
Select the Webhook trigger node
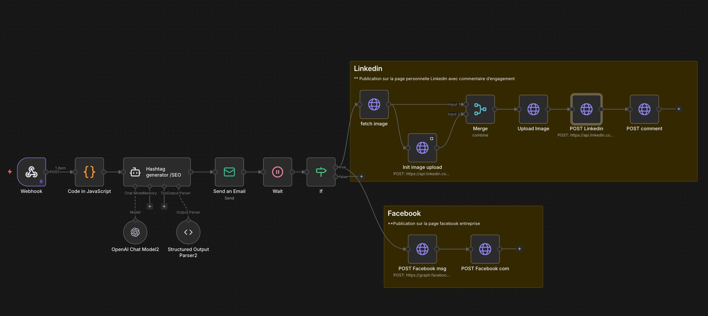click(x=32, y=172)
